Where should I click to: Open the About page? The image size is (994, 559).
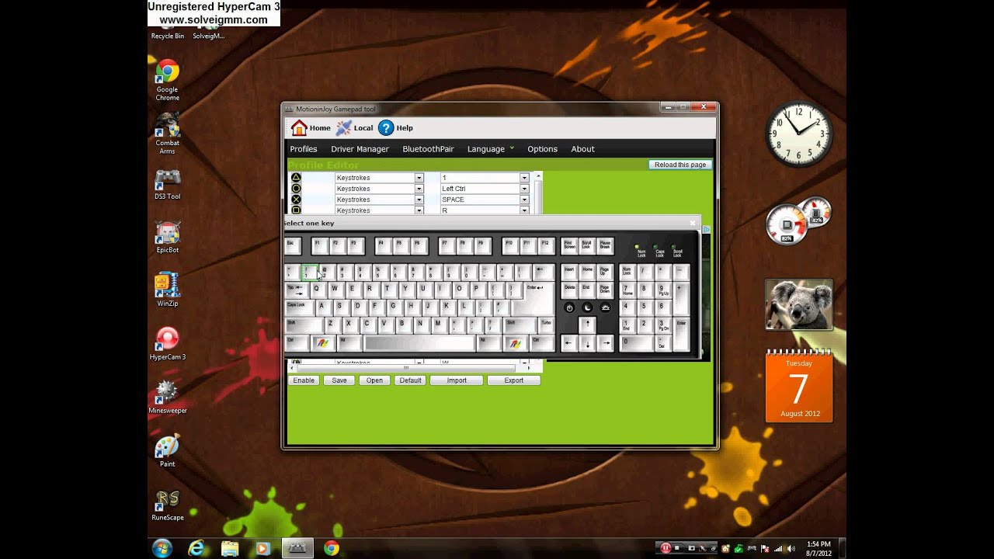(x=582, y=149)
